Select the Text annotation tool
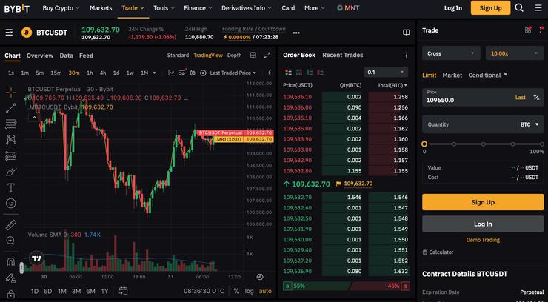 (11, 187)
